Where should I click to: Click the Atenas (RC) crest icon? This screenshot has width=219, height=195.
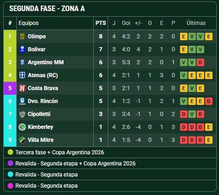pyautogui.click(x=22, y=75)
